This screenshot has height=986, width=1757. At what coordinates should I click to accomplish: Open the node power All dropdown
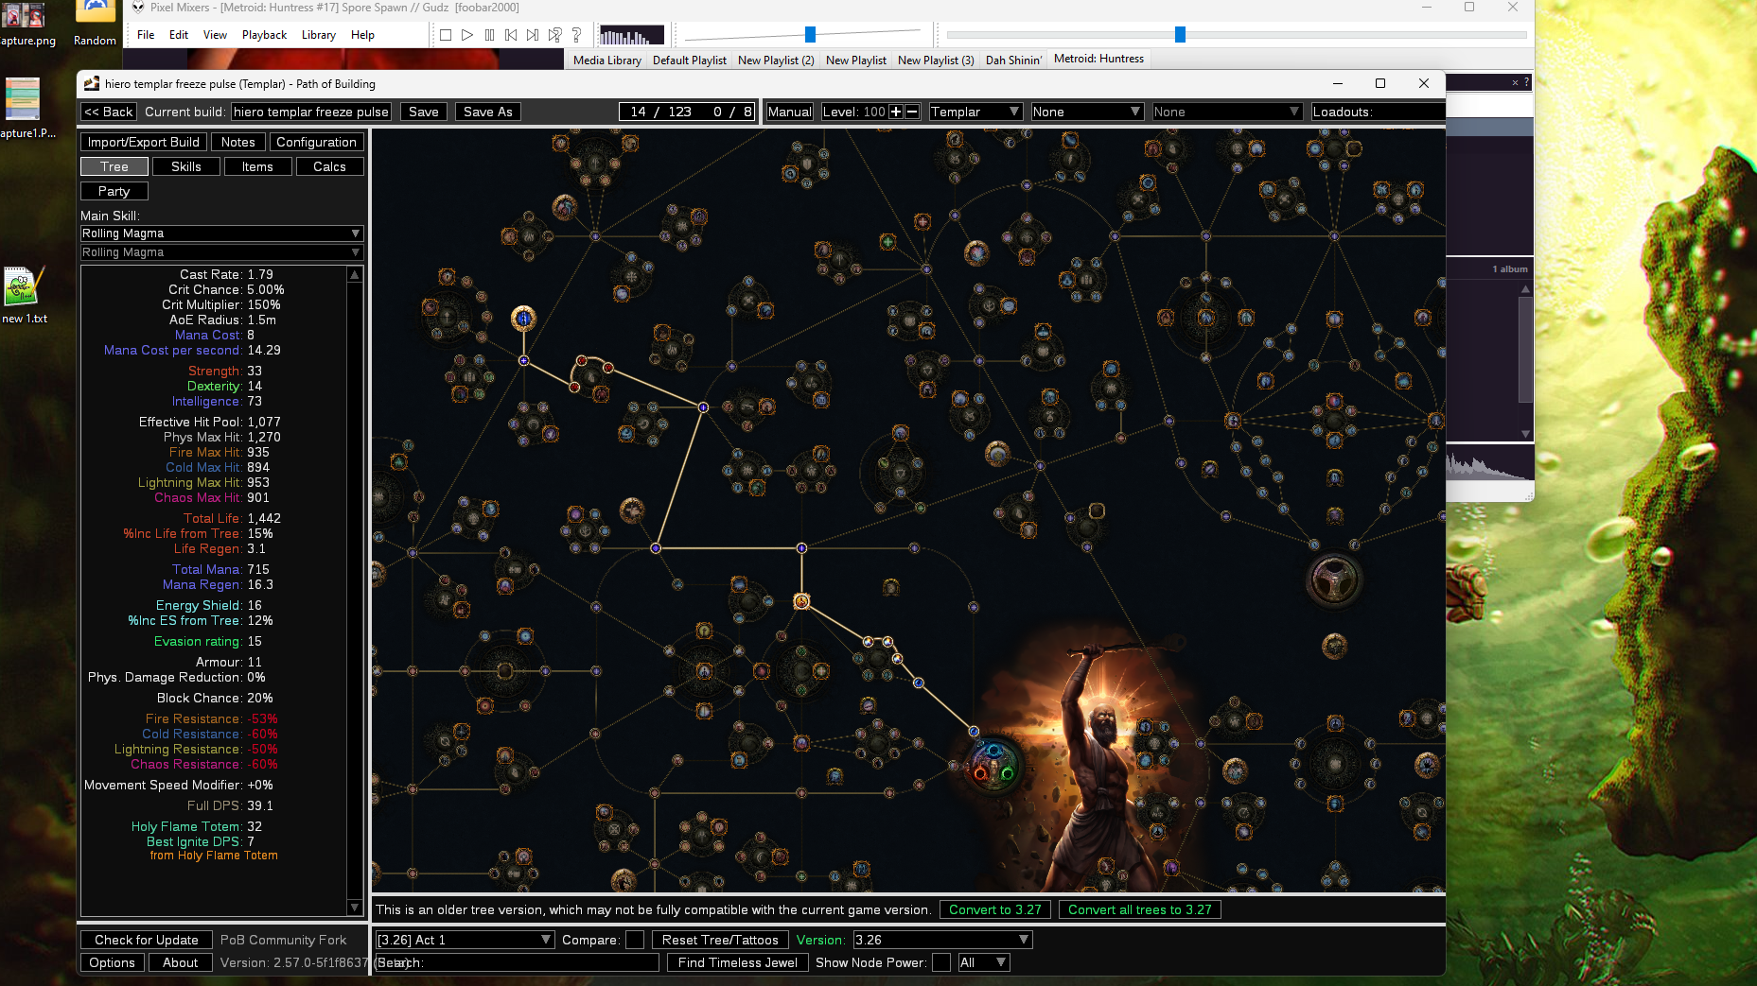[x=983, y=962]
